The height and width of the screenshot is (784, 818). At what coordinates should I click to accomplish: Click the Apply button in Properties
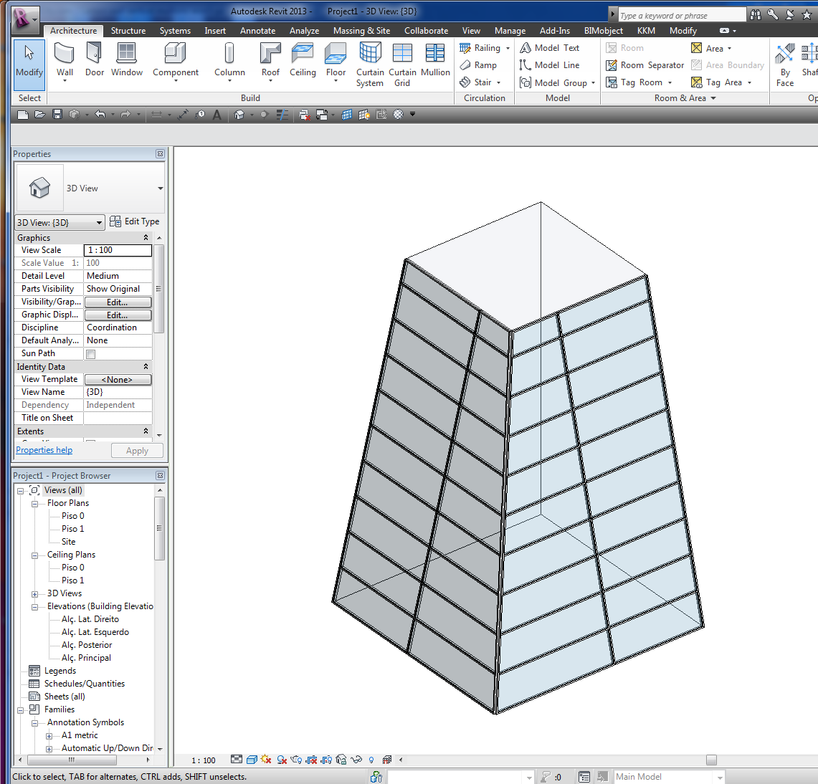click(136, 450)
